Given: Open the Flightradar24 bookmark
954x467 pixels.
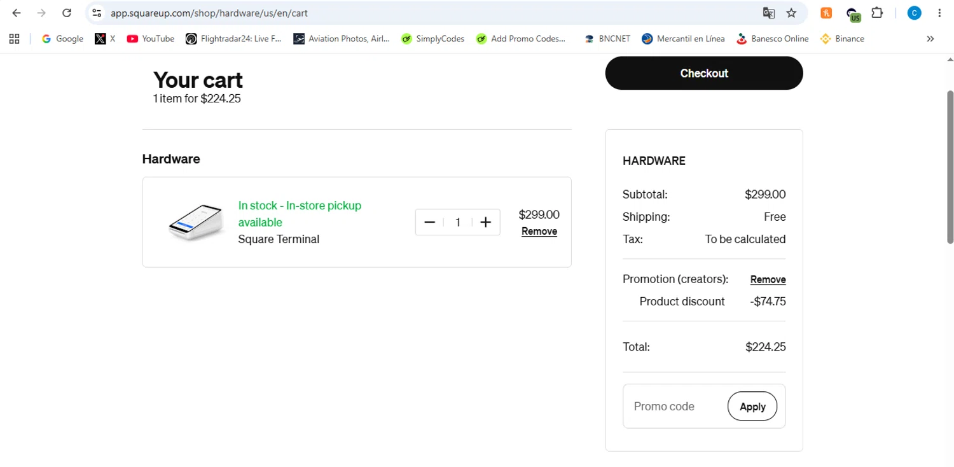Looking at the screenshot, I should point(233,39).
